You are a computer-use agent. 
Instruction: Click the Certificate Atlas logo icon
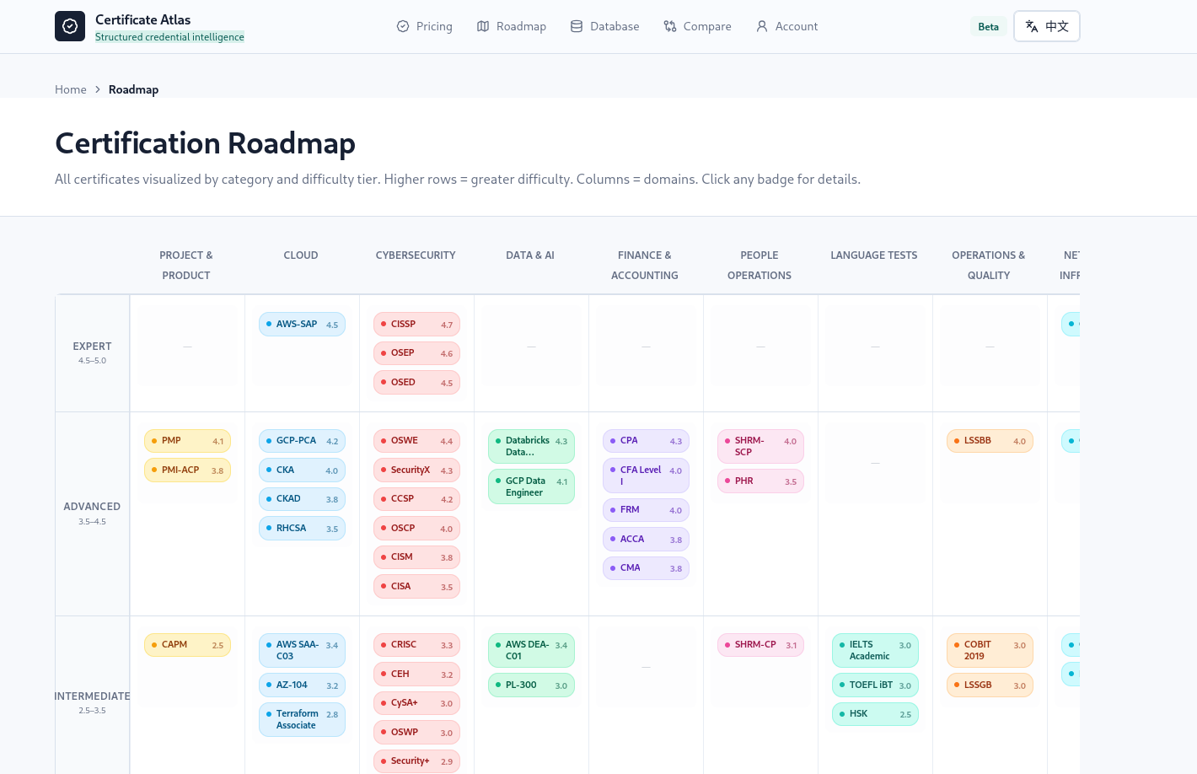70,26
